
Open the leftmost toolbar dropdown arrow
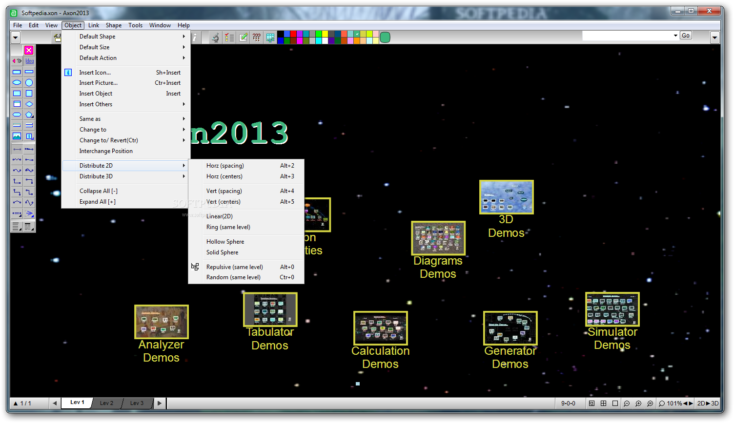point(16,38)
